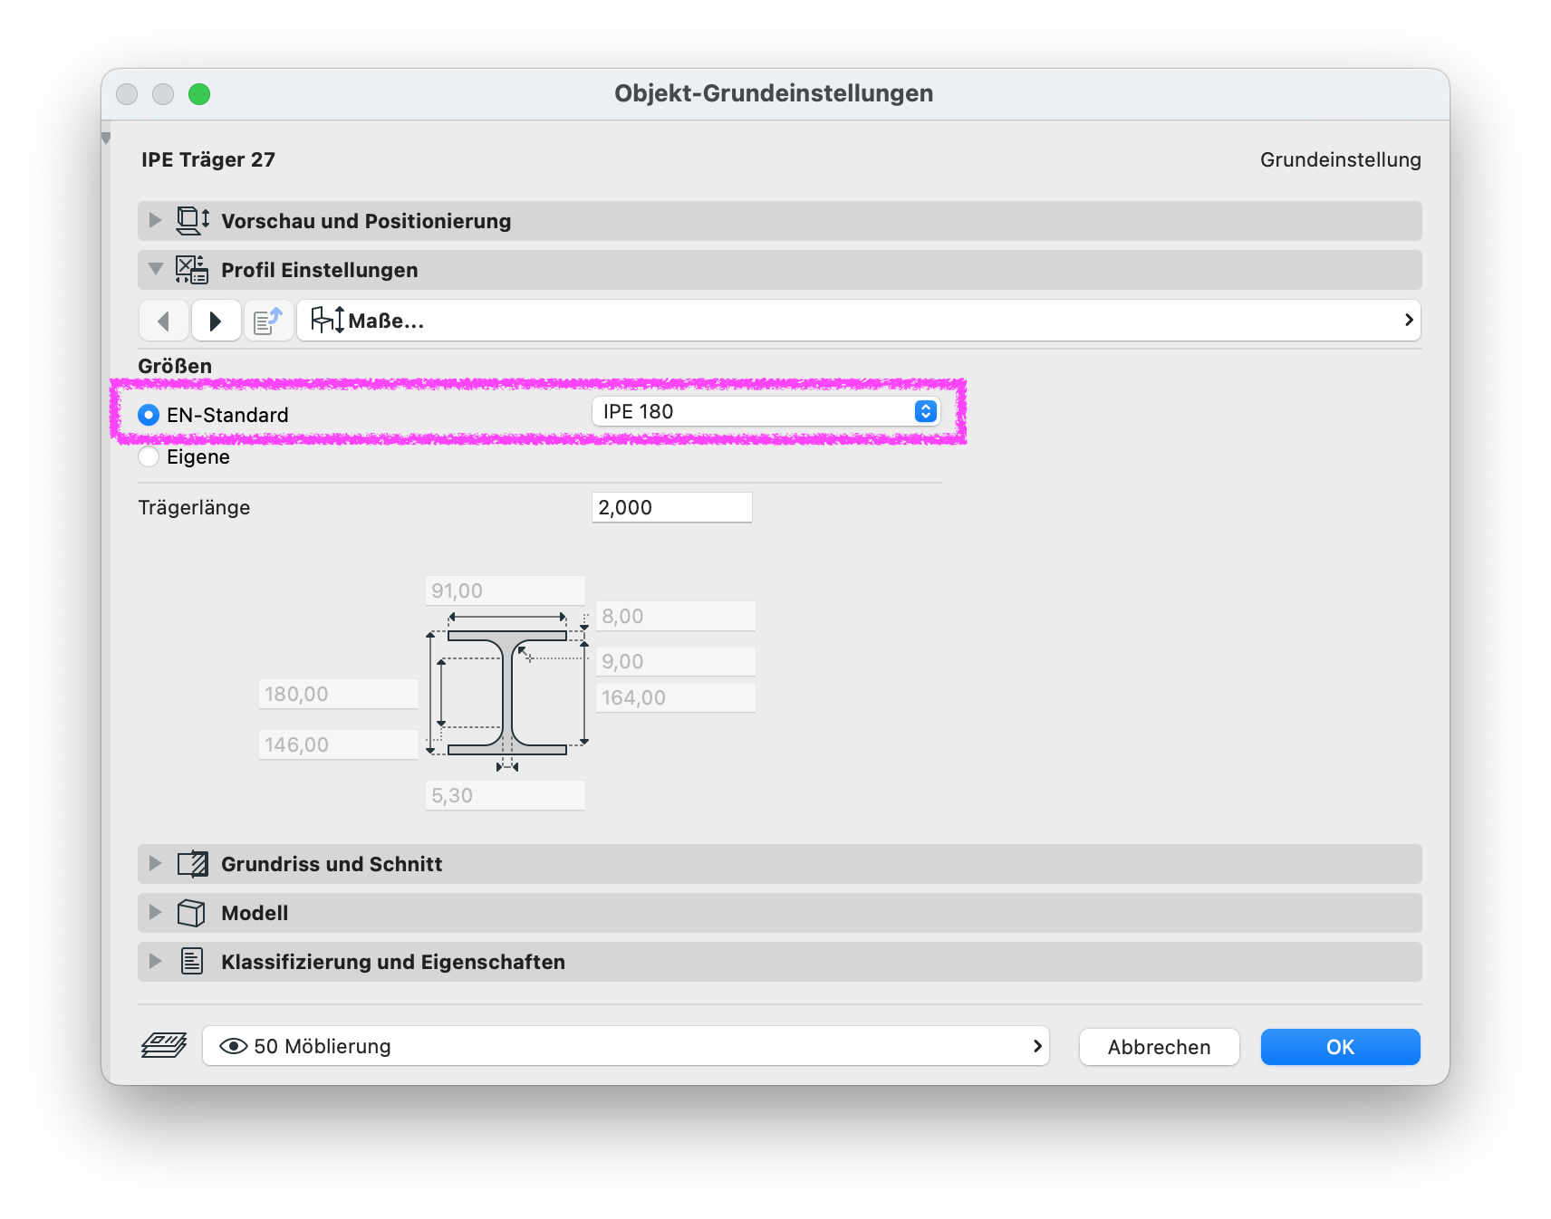Click the Grundeinstellung label at top right
This screenshot has height=1219, width=1551.
(1341, 159)
